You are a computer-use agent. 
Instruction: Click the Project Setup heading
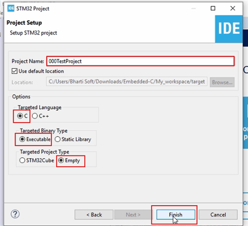coord(24,23)
